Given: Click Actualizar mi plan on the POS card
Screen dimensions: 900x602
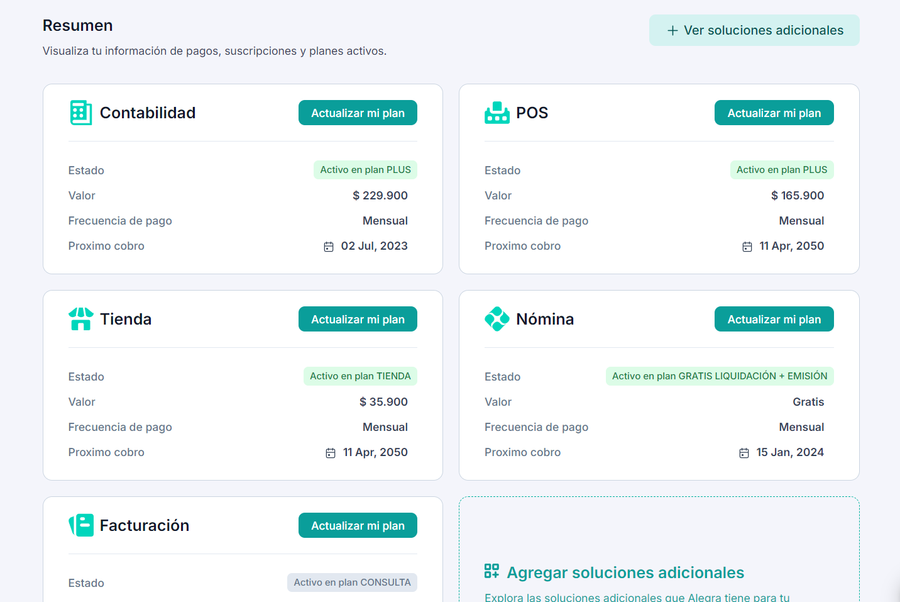Looking at the screenshot, I should click(774, 113).
